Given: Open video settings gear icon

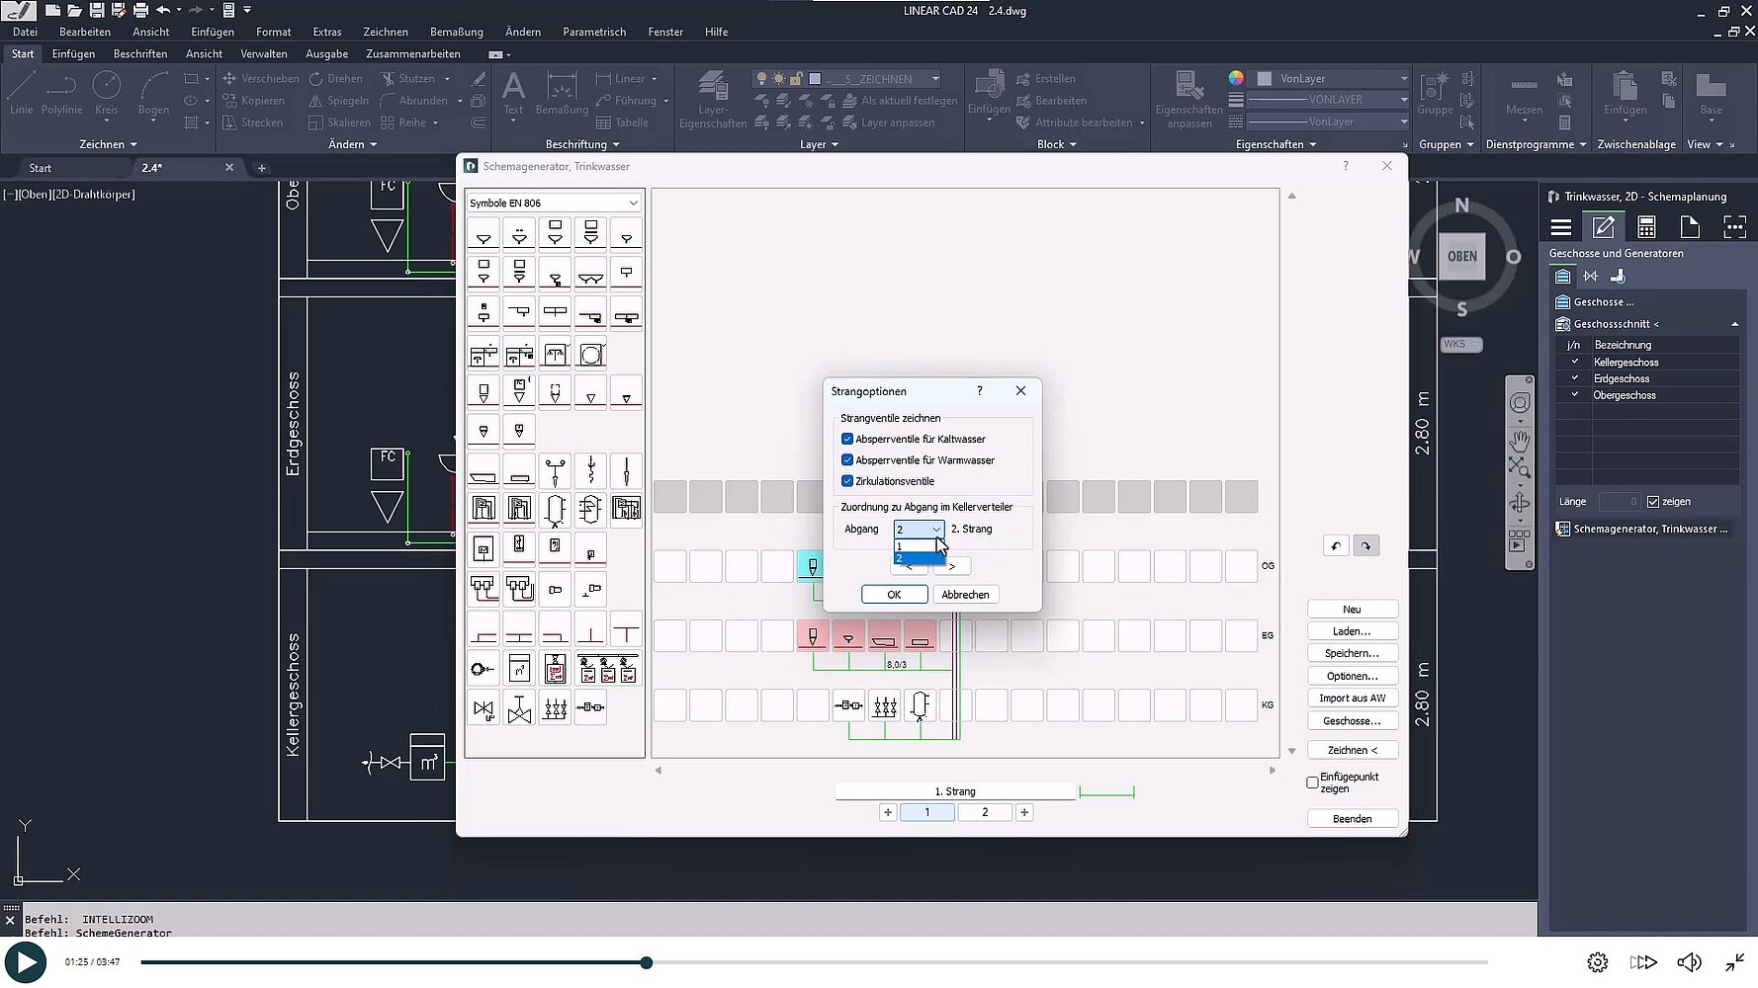Looking at the screenshot, I should [1598, 962].
